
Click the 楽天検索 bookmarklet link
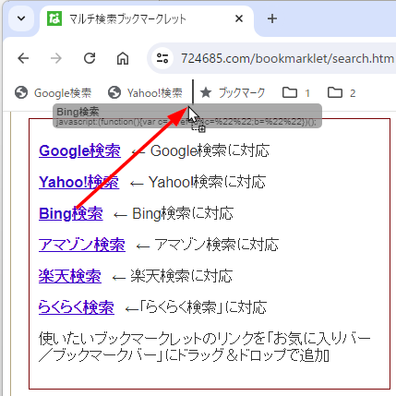pyautogui.click(x=70, y=276)
